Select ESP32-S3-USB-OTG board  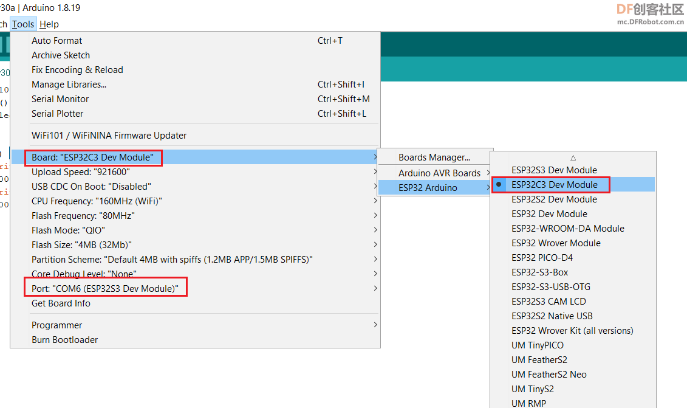573,287
